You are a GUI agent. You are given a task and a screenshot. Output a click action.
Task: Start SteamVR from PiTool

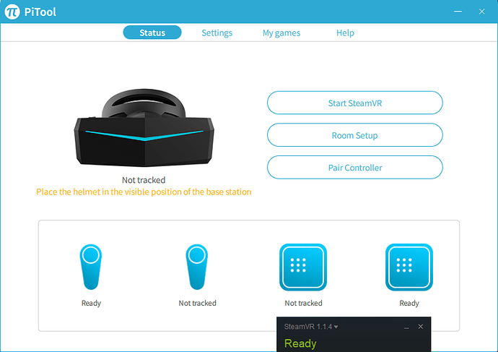click(355, 103)
